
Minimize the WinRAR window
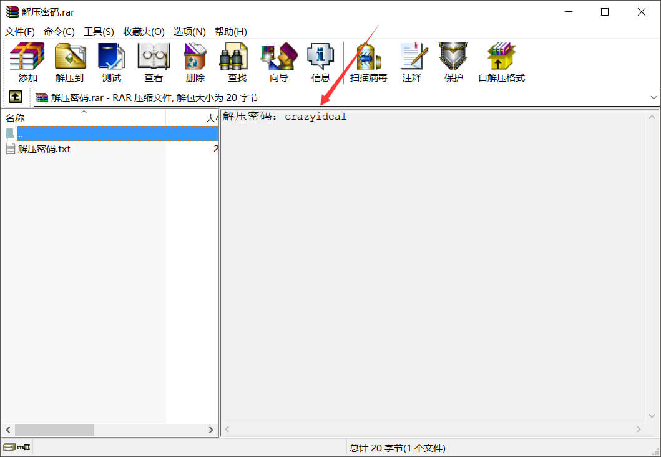(x=568, y=12)
